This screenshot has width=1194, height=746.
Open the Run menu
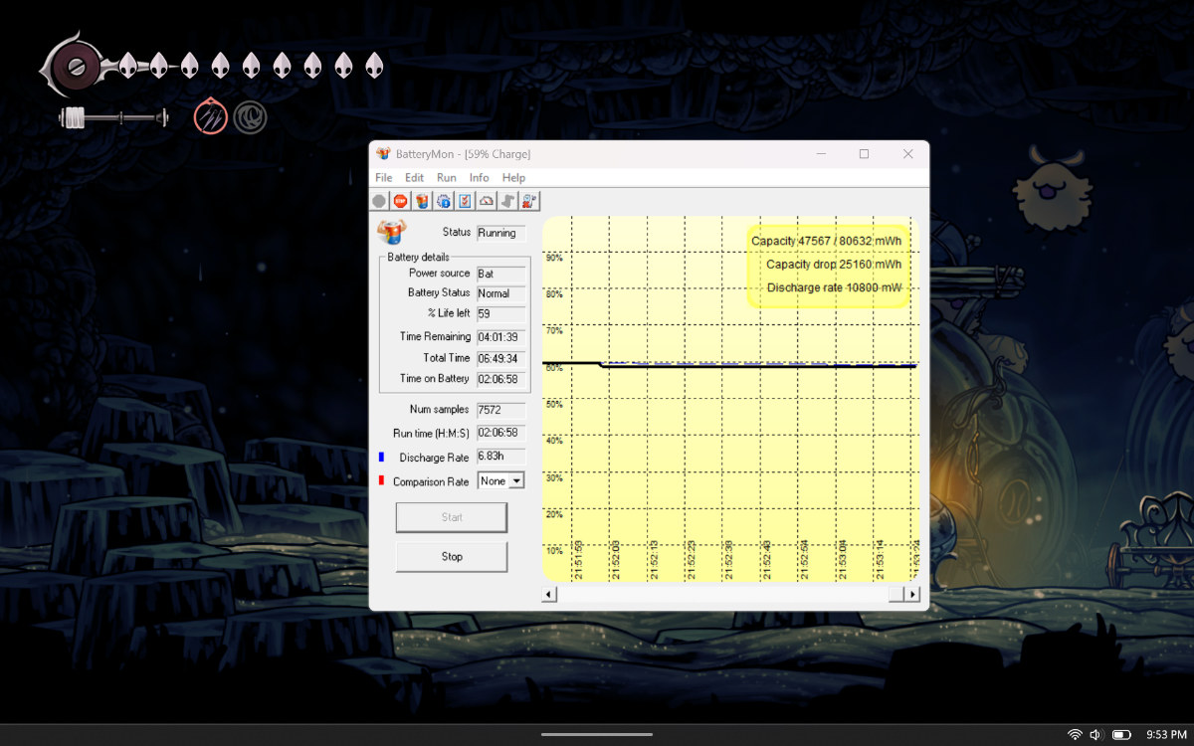[447, 177]
